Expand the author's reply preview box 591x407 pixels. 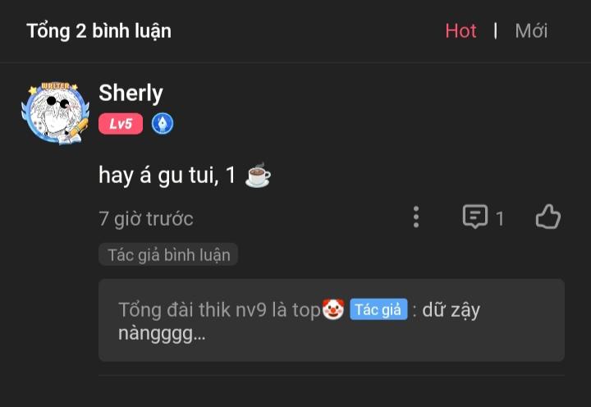click(x=332, y=320)
